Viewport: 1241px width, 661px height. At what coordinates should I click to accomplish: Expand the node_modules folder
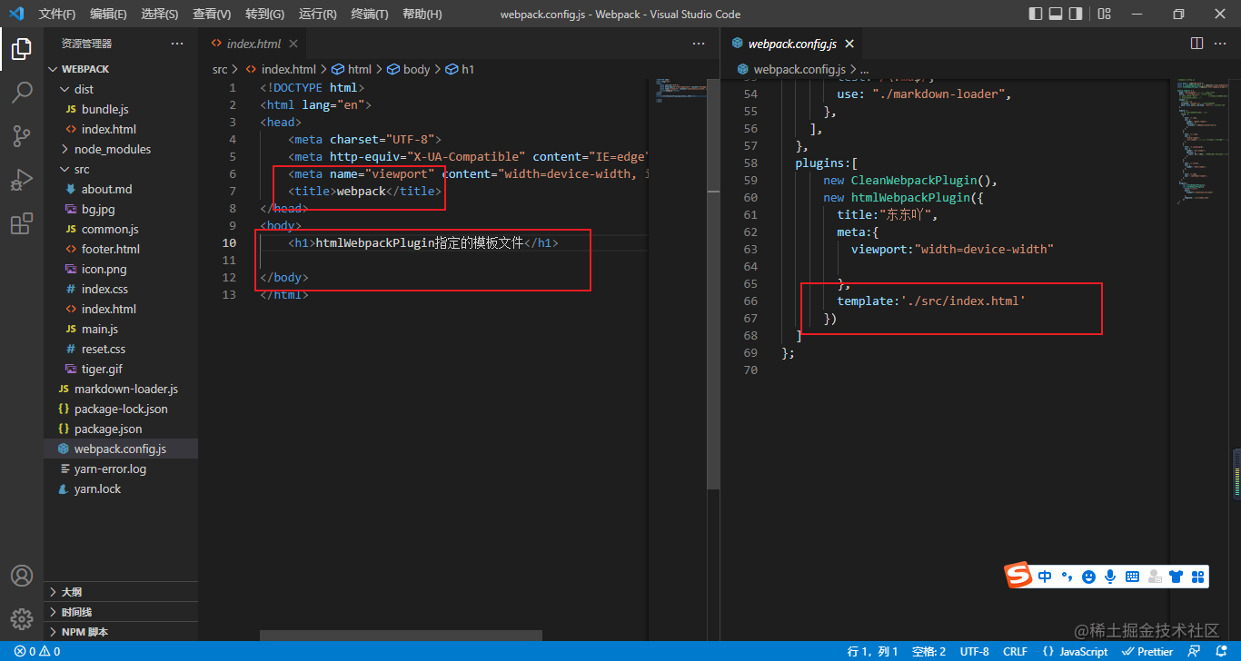121,149
